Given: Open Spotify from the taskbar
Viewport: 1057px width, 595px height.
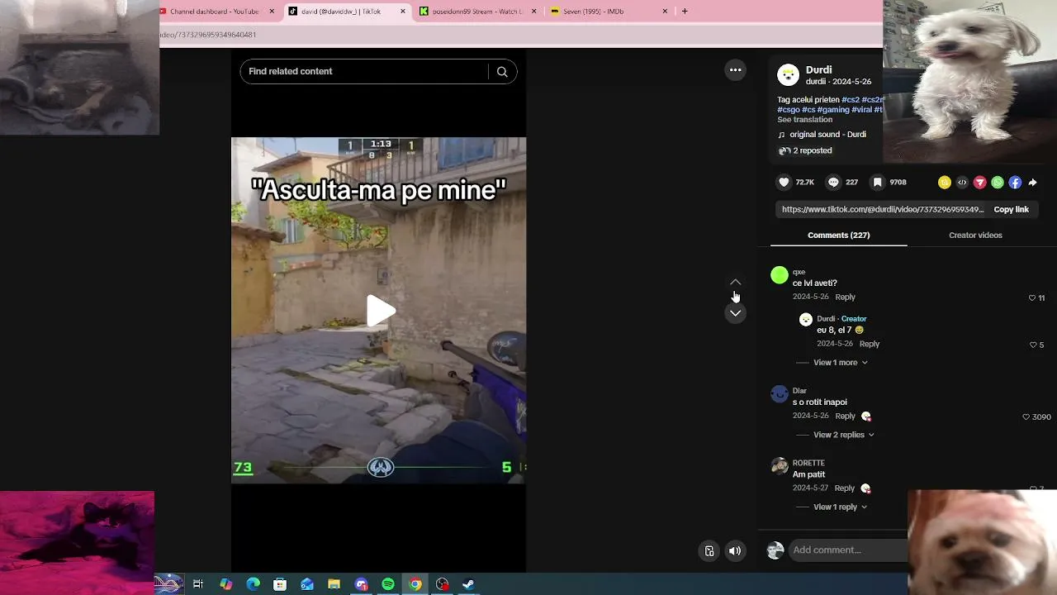Looking at the screenshot, I should click(x=388, y=584).
